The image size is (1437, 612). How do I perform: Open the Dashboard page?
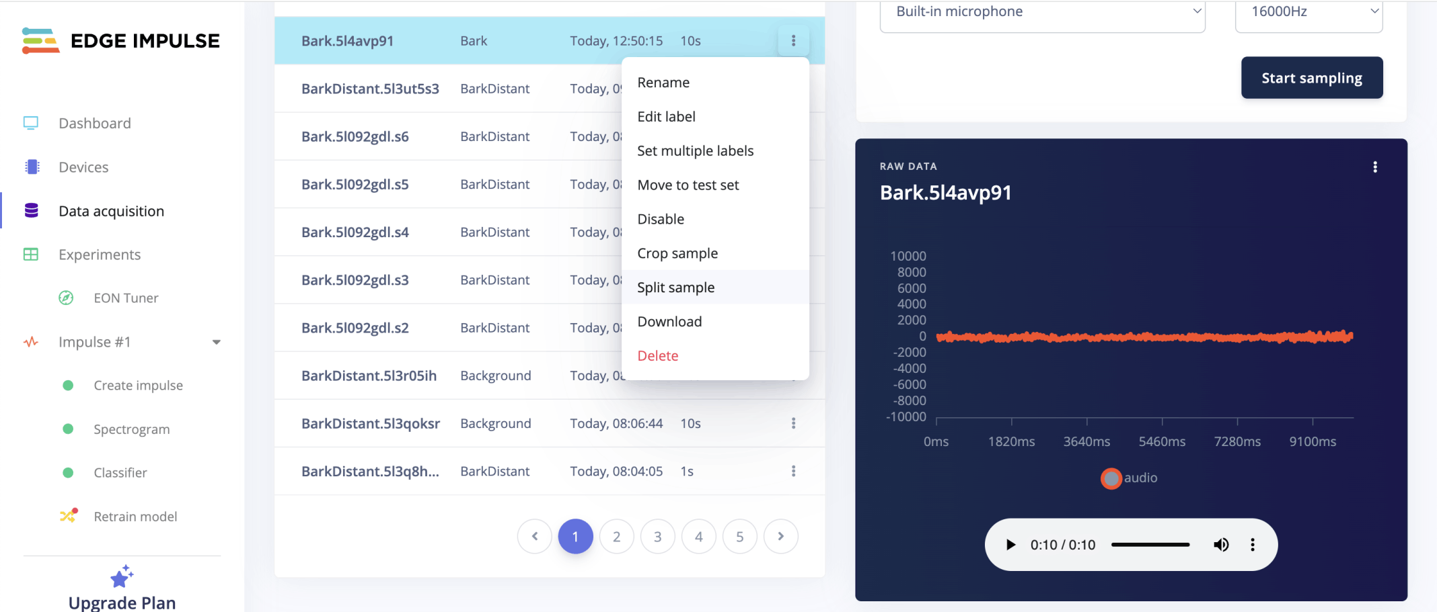click(x=95, y=124)
